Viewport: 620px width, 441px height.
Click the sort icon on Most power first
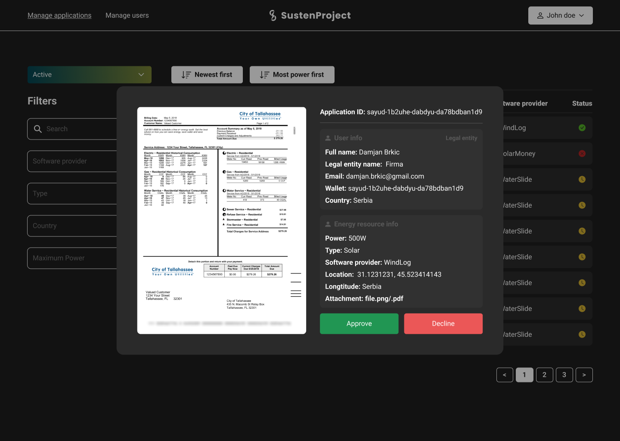click(x=264, y=75)
